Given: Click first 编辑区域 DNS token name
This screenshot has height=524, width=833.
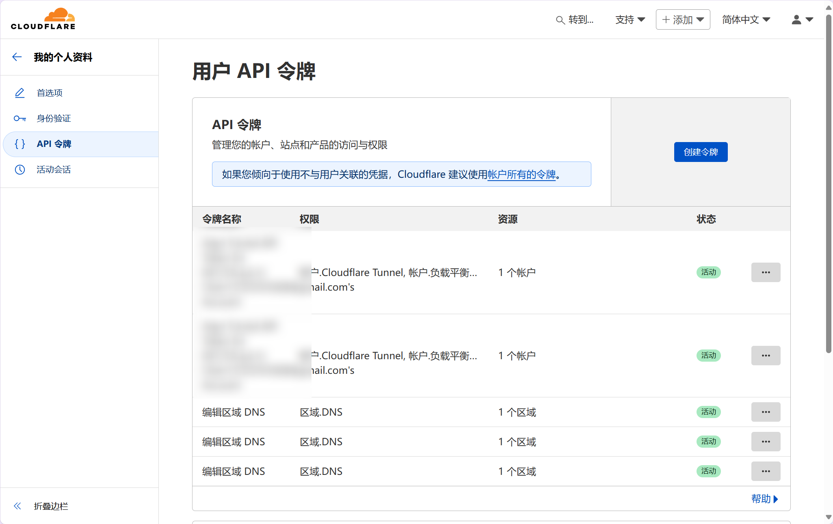Looking at the screenshot, I should click(234, 412).
